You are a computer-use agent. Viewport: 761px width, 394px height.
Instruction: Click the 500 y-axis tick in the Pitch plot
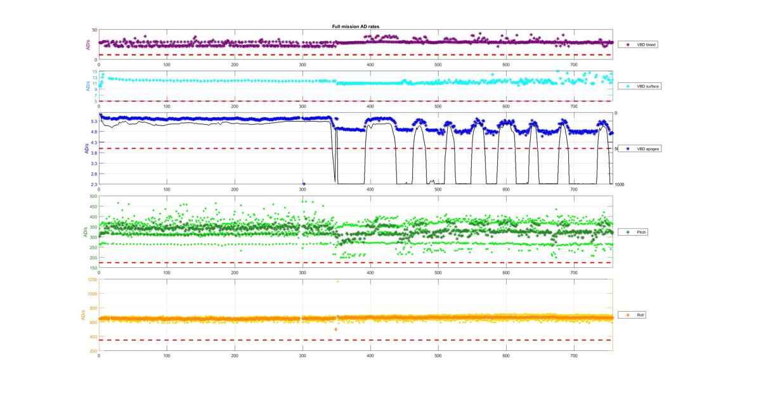point(93,196)
